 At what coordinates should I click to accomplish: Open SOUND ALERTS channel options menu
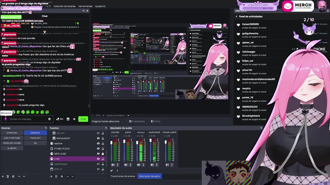pos(172,165)
